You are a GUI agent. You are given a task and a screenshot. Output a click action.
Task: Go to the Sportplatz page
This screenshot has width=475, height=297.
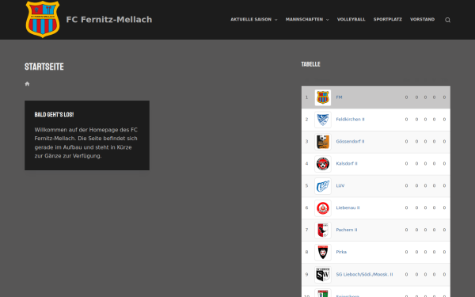tap(387, 19)
